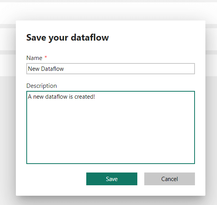Click the word 'Save' in the dialog heading

coord(36,38)
